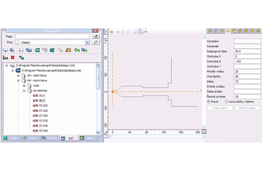Viewport: 263px width, 175px height.
Task: Click the grey stacked tools icon
Action: point(45,50)
